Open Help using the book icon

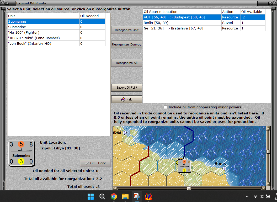pyautogui.click(x=123, y=99)
